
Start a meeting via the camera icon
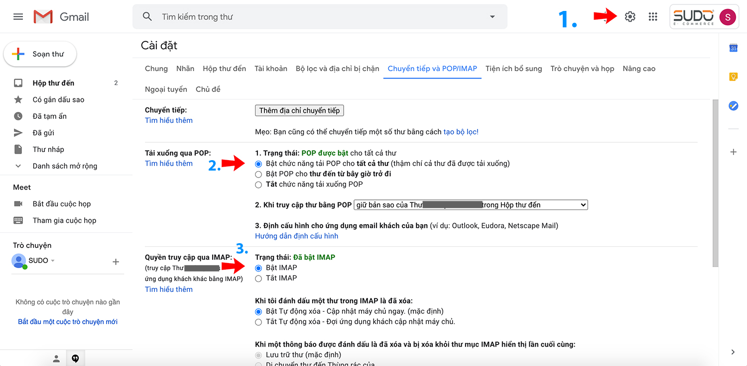(18, 203)
